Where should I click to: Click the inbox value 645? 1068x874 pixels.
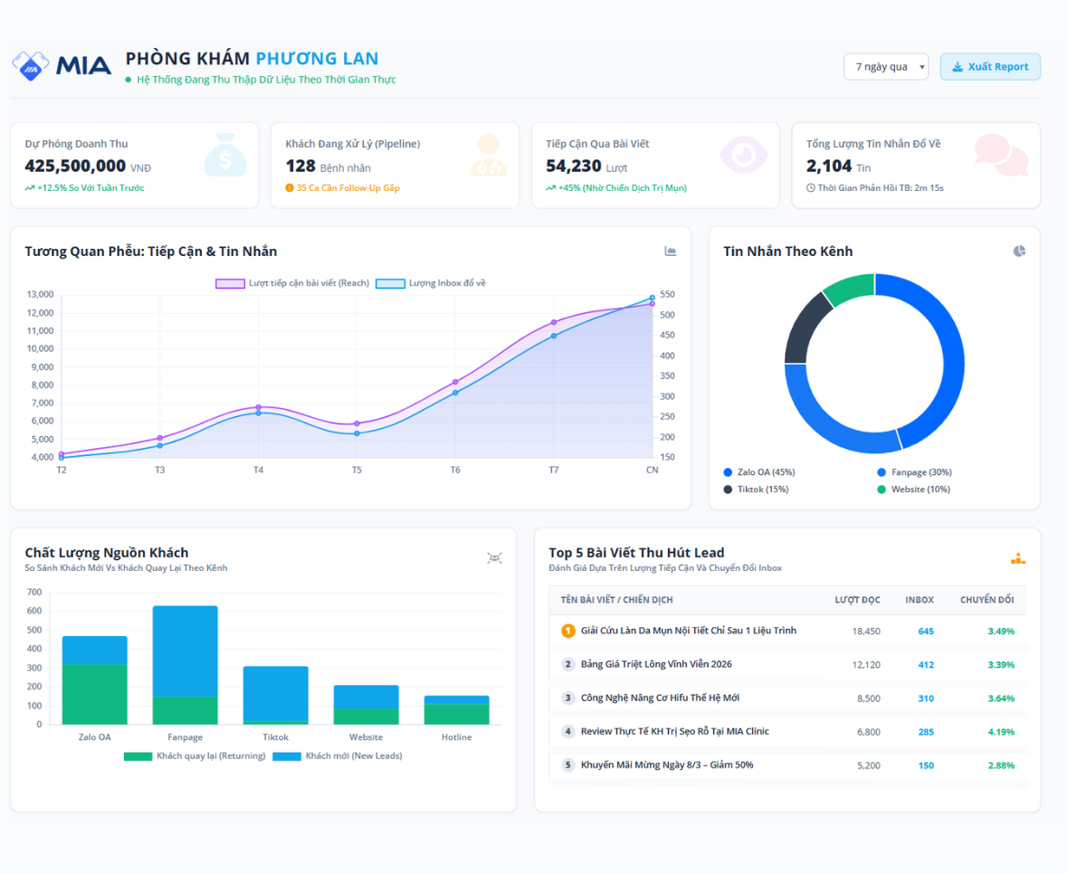point(926,631)
